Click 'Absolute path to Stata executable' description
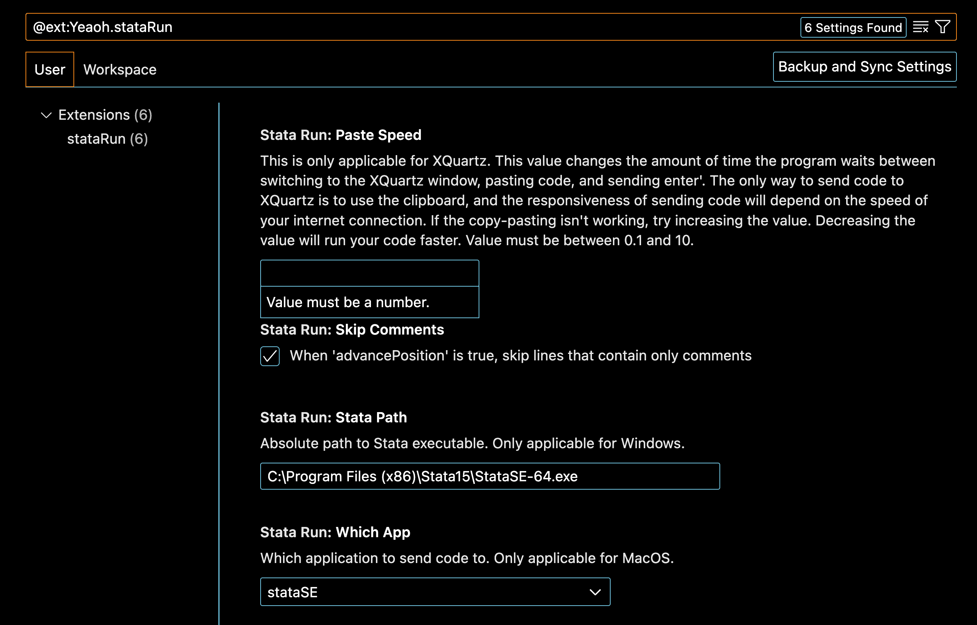The height and width of the screenshot is (625, 977). point(472,443)
